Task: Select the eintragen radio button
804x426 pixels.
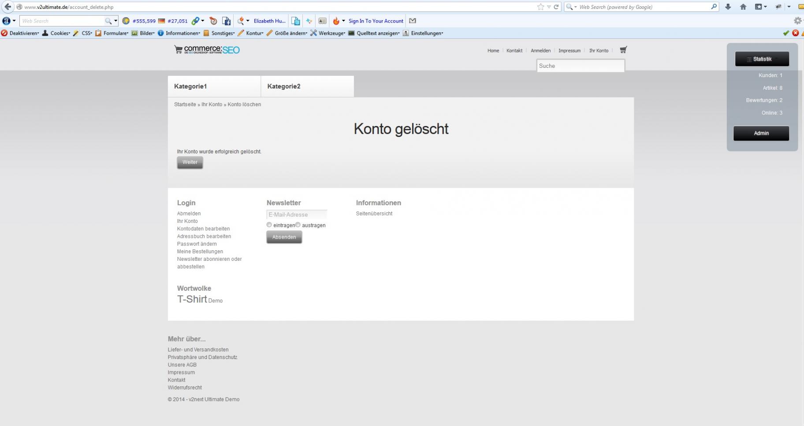Action: (x=269, y=225)
